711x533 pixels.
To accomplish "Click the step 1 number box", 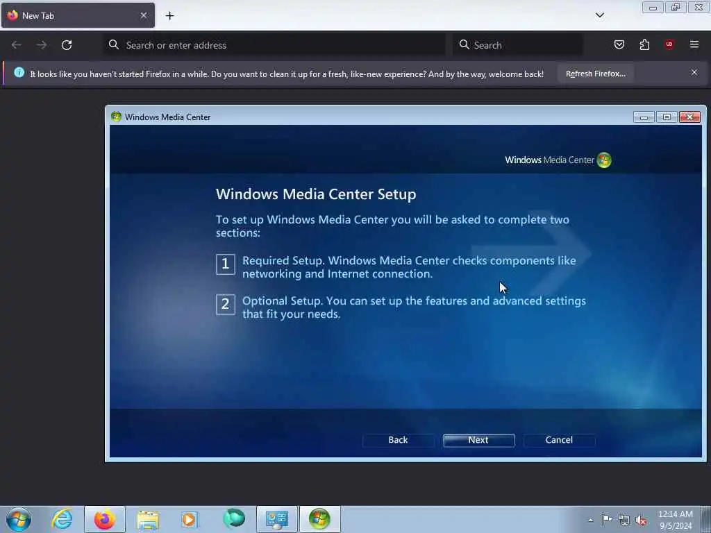I will (x=226, y=264).
